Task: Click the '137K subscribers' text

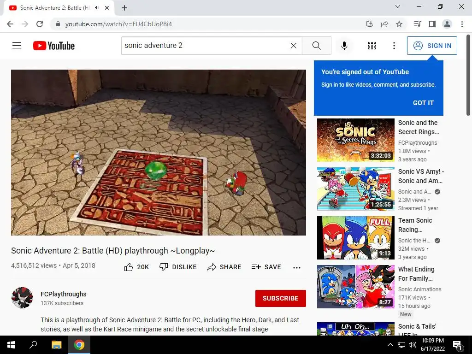Action: (x=62, y=303)
